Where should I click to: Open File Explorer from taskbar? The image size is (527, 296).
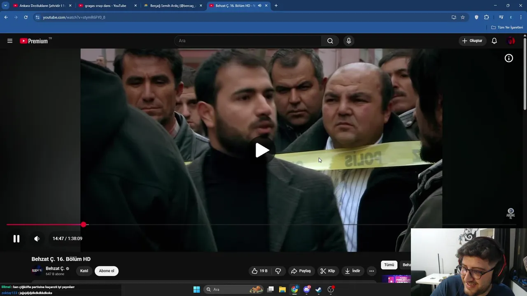tap(282, 289)
